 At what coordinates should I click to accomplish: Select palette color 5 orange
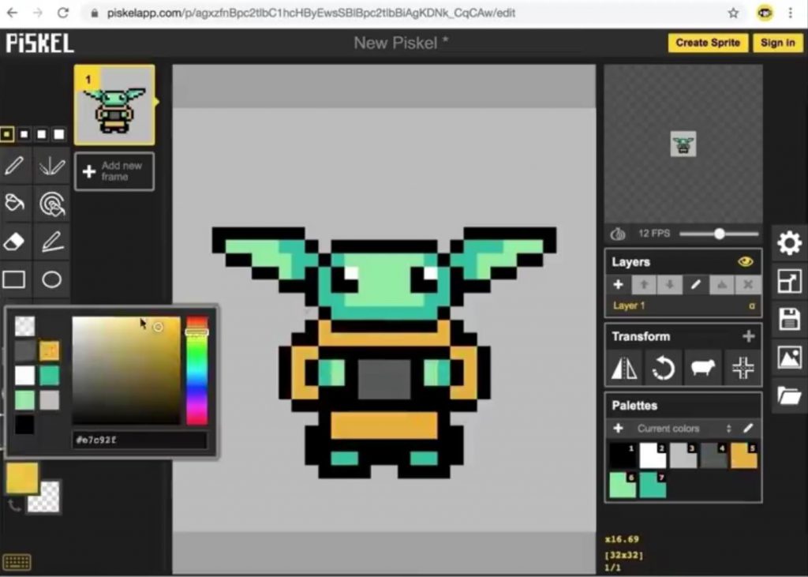[743, 455]
